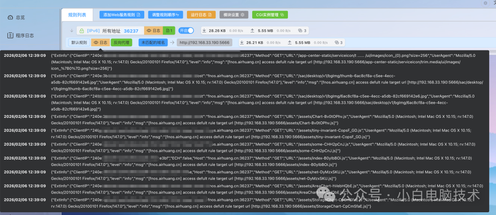Click the sun theme icon at top right

pyautogui.click(x=485, y=3)
